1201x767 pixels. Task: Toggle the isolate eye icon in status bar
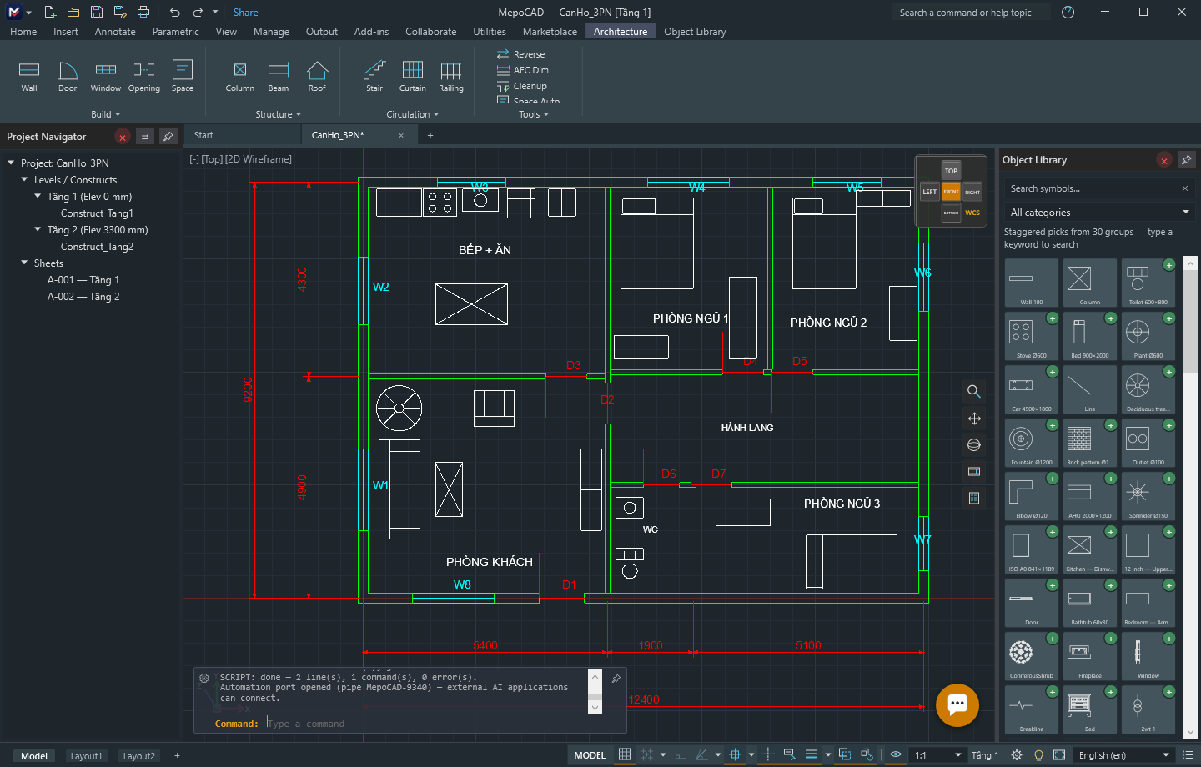point(896,755)
